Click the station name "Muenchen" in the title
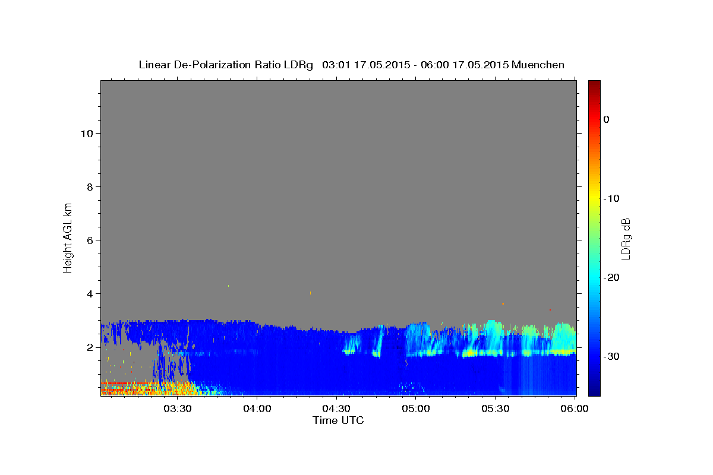The width and height of the screenshot is (713, 475). coord(538,65)
